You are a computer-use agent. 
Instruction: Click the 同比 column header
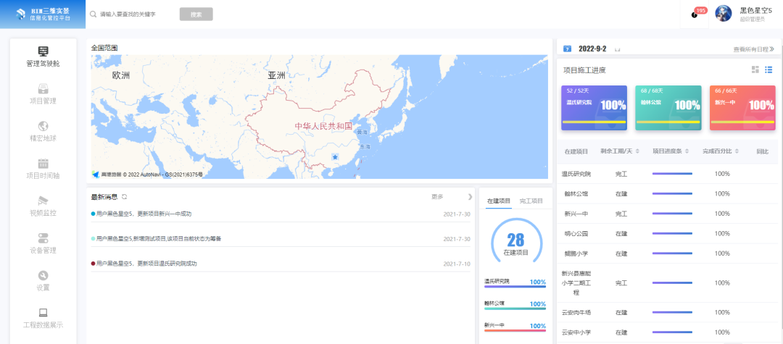click(x=762, y=151)
